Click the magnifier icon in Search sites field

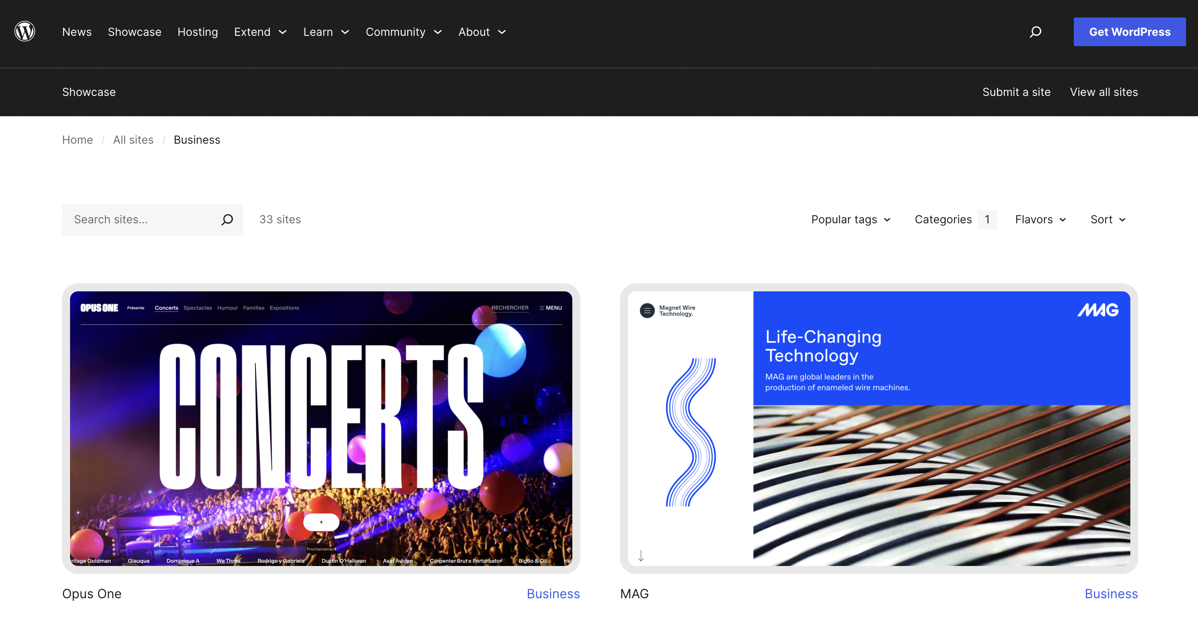coord(227,219)
